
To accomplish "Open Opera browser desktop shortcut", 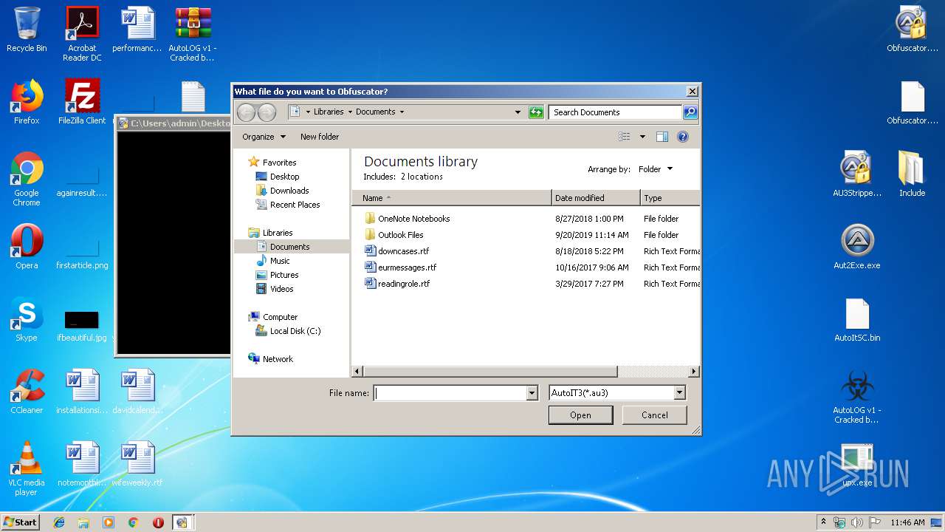I will point(27,247).
